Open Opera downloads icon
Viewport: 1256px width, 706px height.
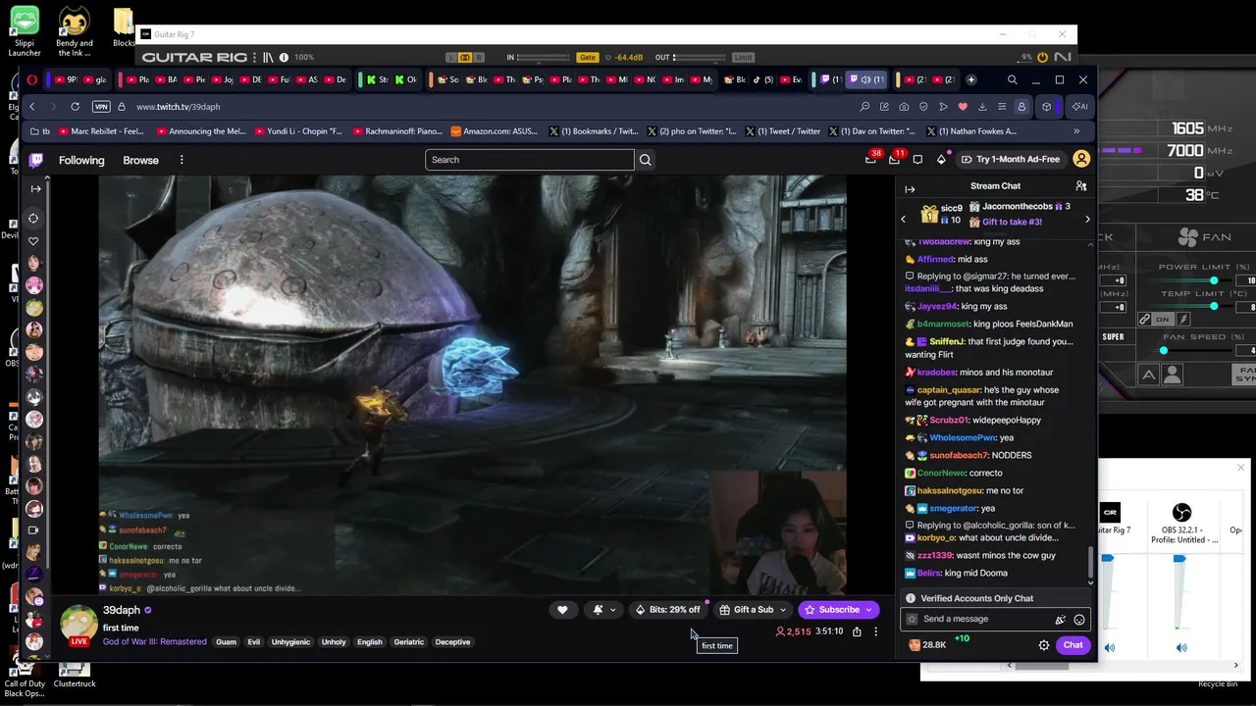coord(982,106)
